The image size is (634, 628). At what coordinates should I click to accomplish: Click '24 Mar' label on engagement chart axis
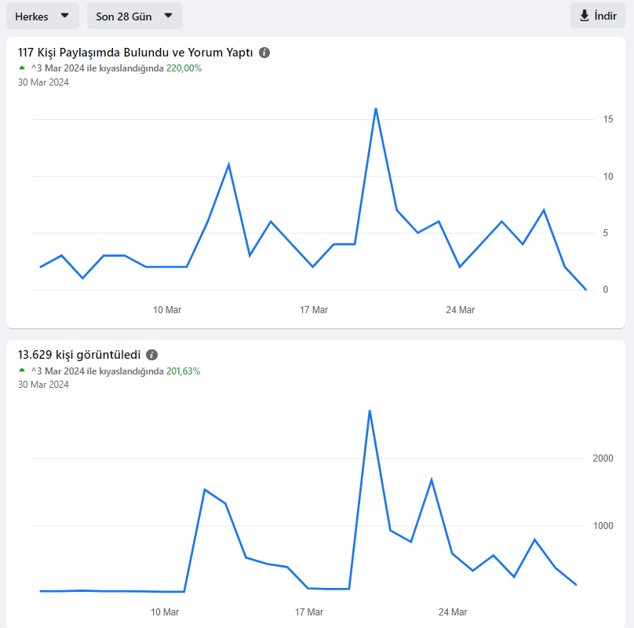coord(460,310)
